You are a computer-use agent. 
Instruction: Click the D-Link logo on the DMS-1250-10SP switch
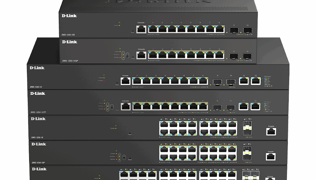click(70, 42)
